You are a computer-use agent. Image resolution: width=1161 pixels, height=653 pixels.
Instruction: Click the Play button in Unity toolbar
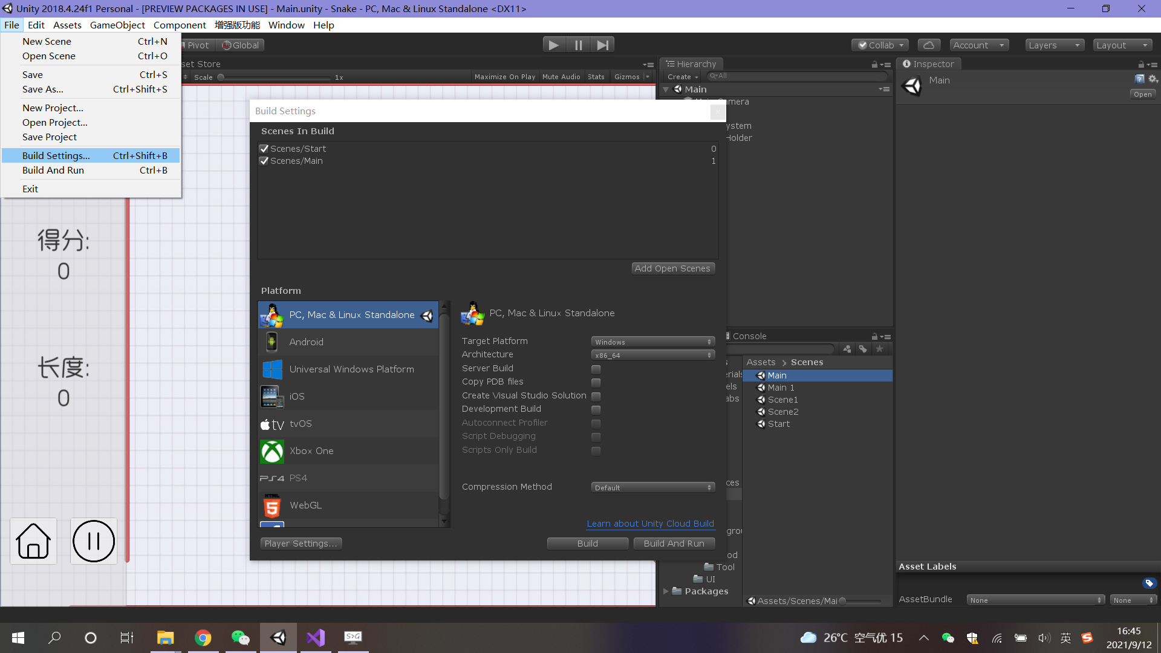point(553,45)
